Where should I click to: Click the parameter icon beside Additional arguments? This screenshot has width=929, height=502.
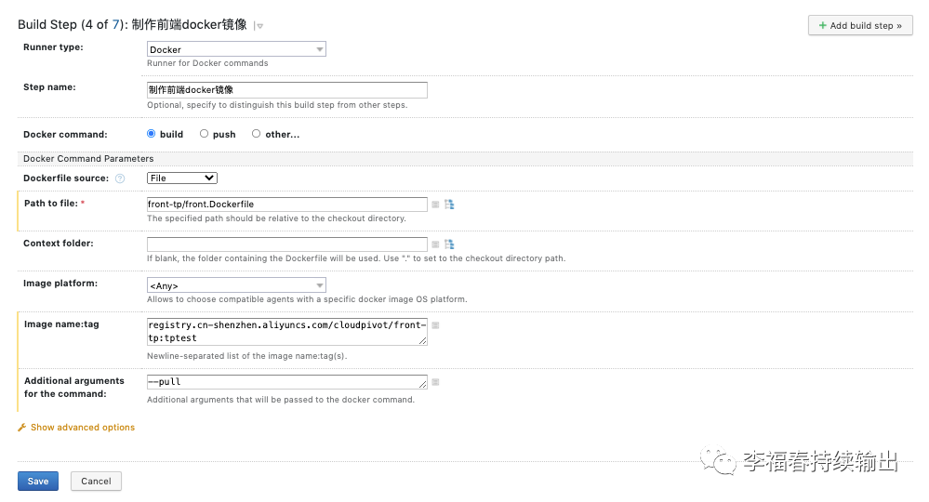pos(435,382)
